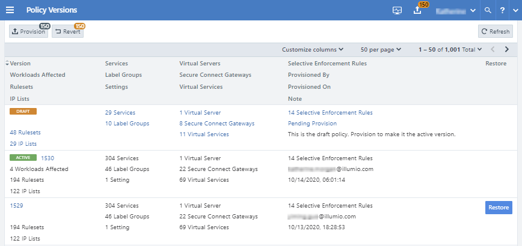Click the 10/14/2020, 06:01:14 timestamp
Image resolution: width=522 pixels, height=246 pixels.
point(316,179)
